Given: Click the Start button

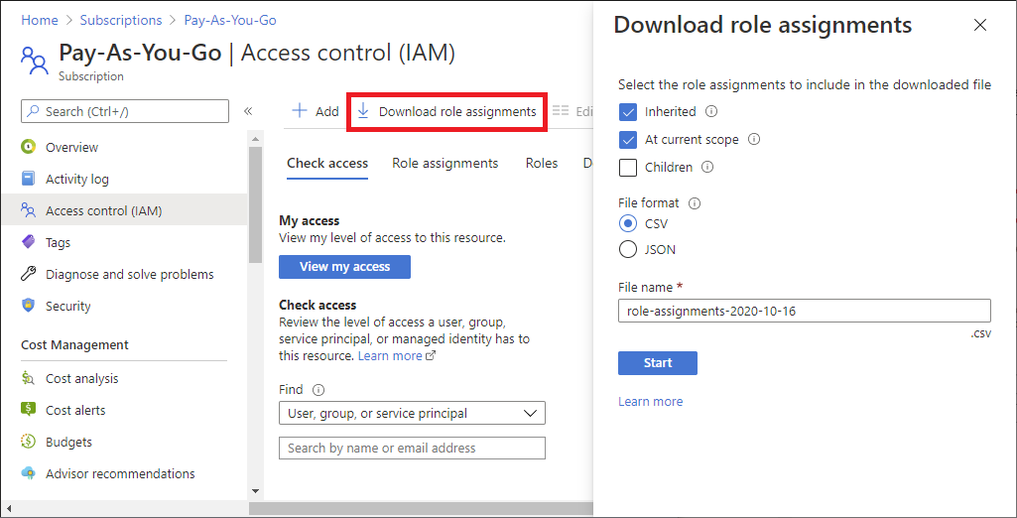Looking at the screenshot, I should click(x=657, y=363).
